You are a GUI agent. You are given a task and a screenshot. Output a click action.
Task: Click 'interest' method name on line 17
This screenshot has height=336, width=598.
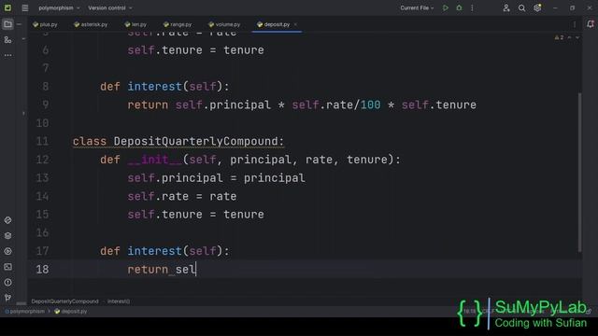(x=154, y=251)
